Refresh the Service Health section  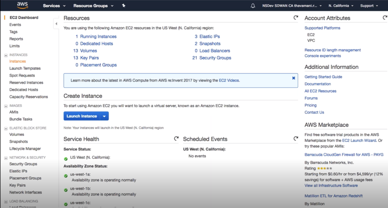coord(176,139)
